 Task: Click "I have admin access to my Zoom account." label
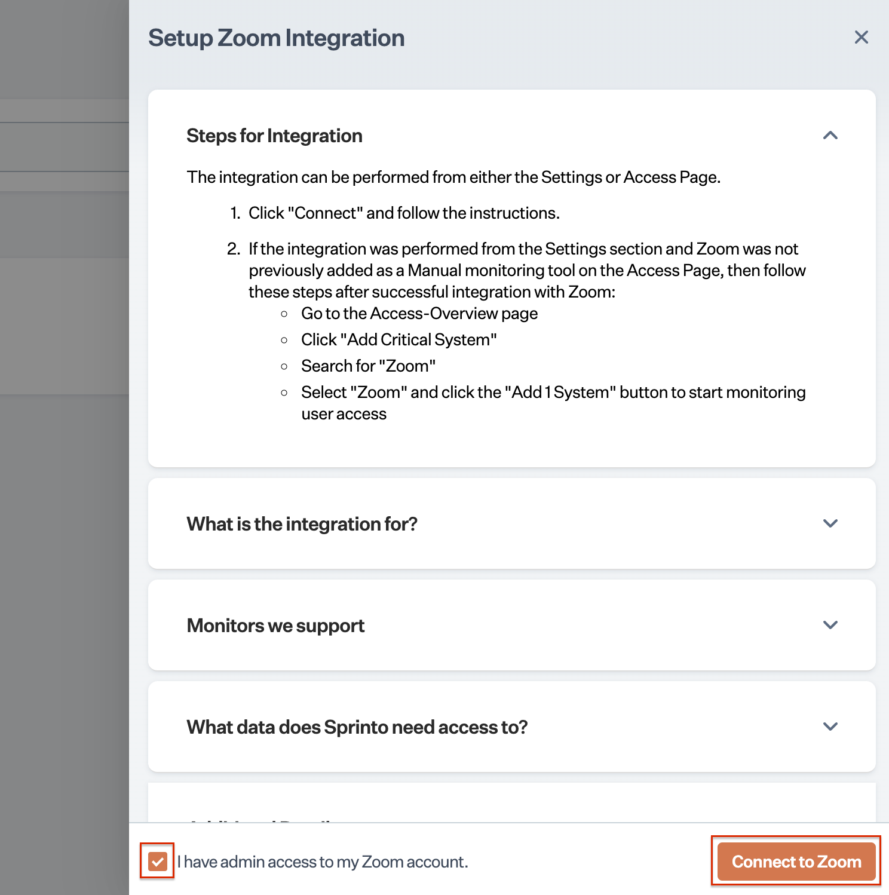[323, 862]
